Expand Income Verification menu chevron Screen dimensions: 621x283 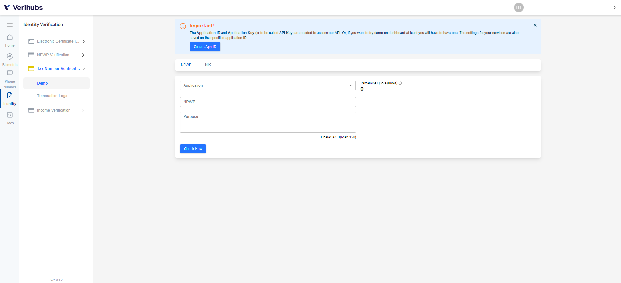click(83, 110)
